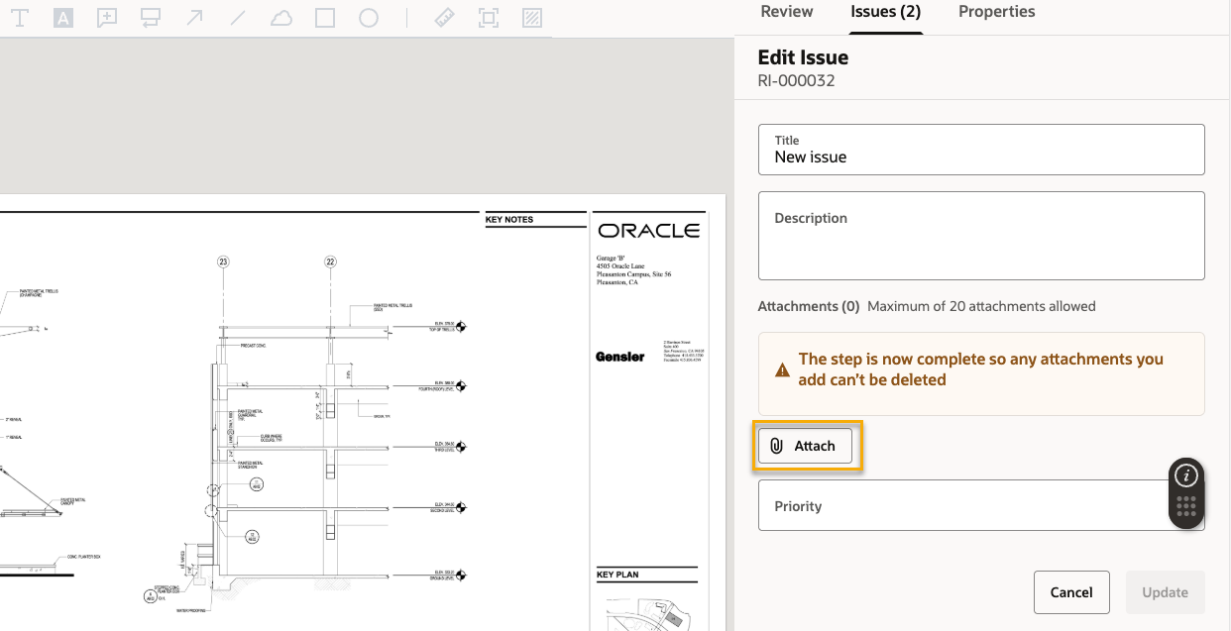The width and height of the screenshot is (1231, 631).
Task: Select the highlighted text box tool
Action: pyautogui.click(x=63, y=18)
